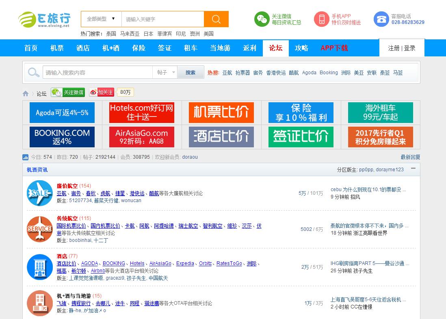Click inside the 请输入搜索内容 input field
The width and height of the screenshot is (446, 319).
97,71
